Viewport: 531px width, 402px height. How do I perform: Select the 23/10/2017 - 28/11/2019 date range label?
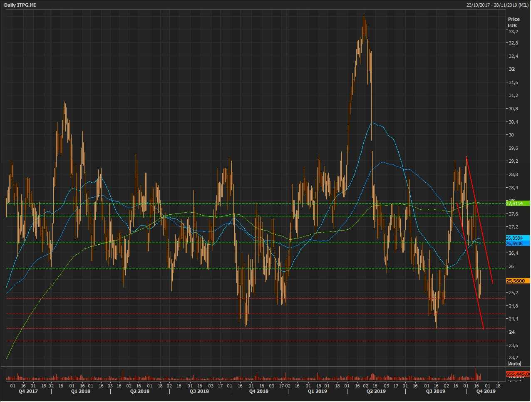click(497, 5)
